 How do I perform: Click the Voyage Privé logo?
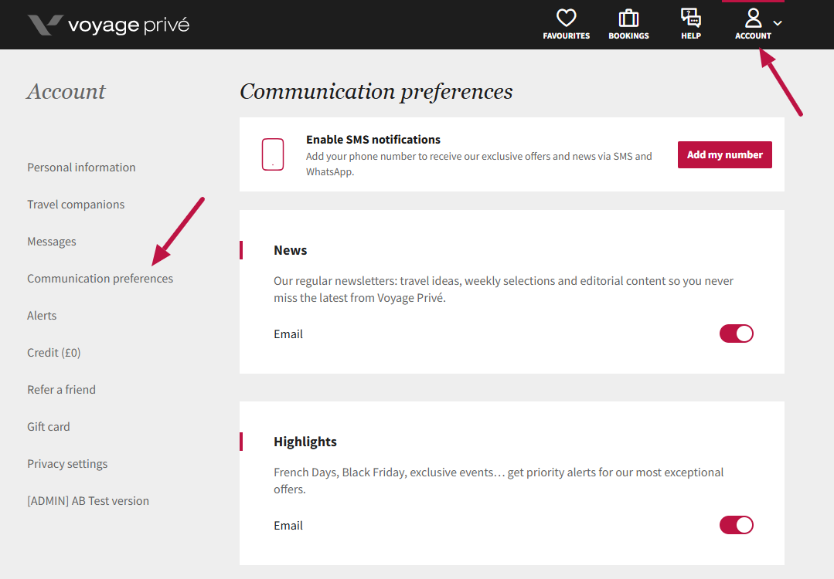click(x=108, y=25)
